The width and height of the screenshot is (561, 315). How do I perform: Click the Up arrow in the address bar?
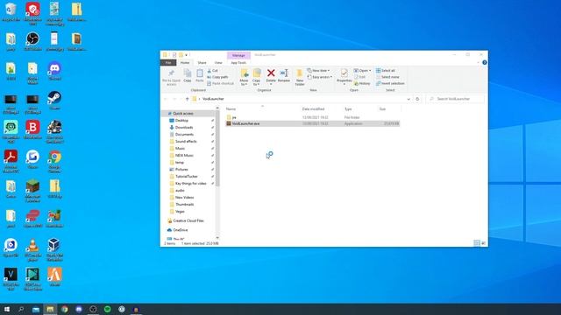coord(187,99)
